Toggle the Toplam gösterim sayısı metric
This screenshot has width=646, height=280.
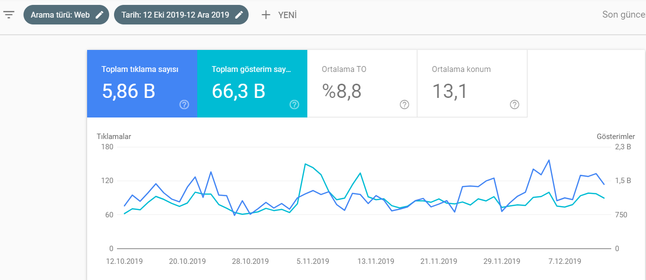(252, 84)
